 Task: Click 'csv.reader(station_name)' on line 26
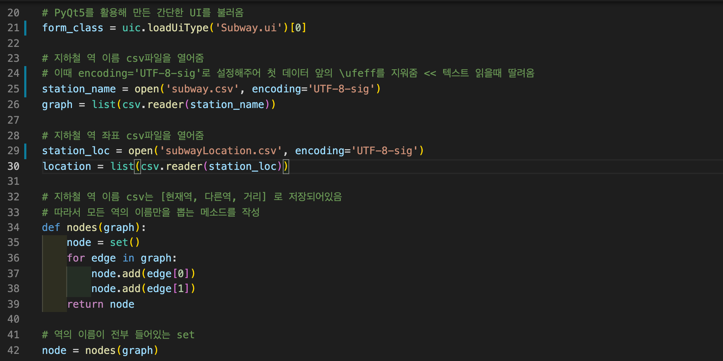tap(196, 104)
